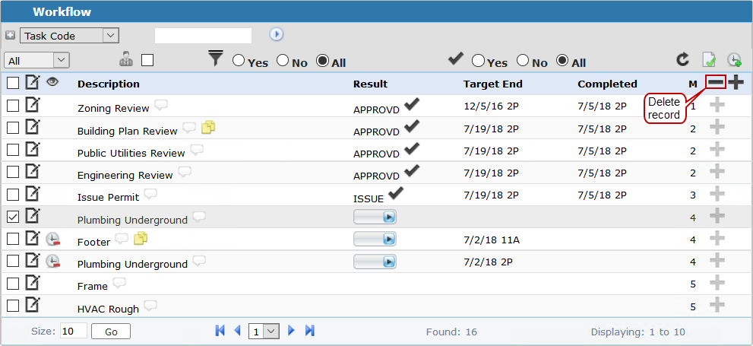The image size is (753, 346).
Task: Click the filter funnel icon
Action: click(216, 59)
